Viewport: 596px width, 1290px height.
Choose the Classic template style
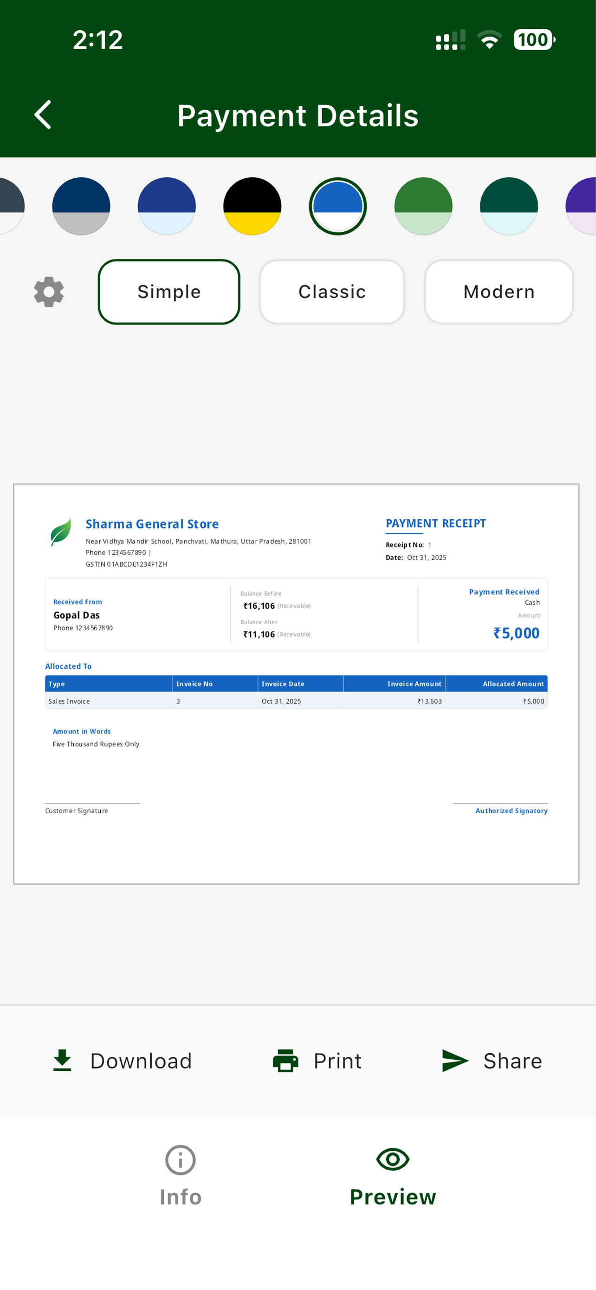tap(332, 292)
